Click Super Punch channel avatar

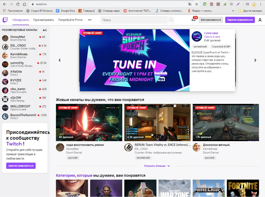197,36
